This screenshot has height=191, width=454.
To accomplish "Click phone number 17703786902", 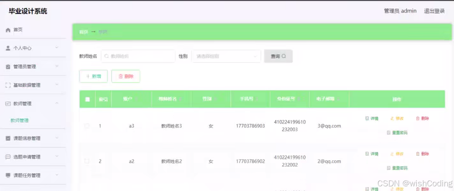I will pos(250,161).
